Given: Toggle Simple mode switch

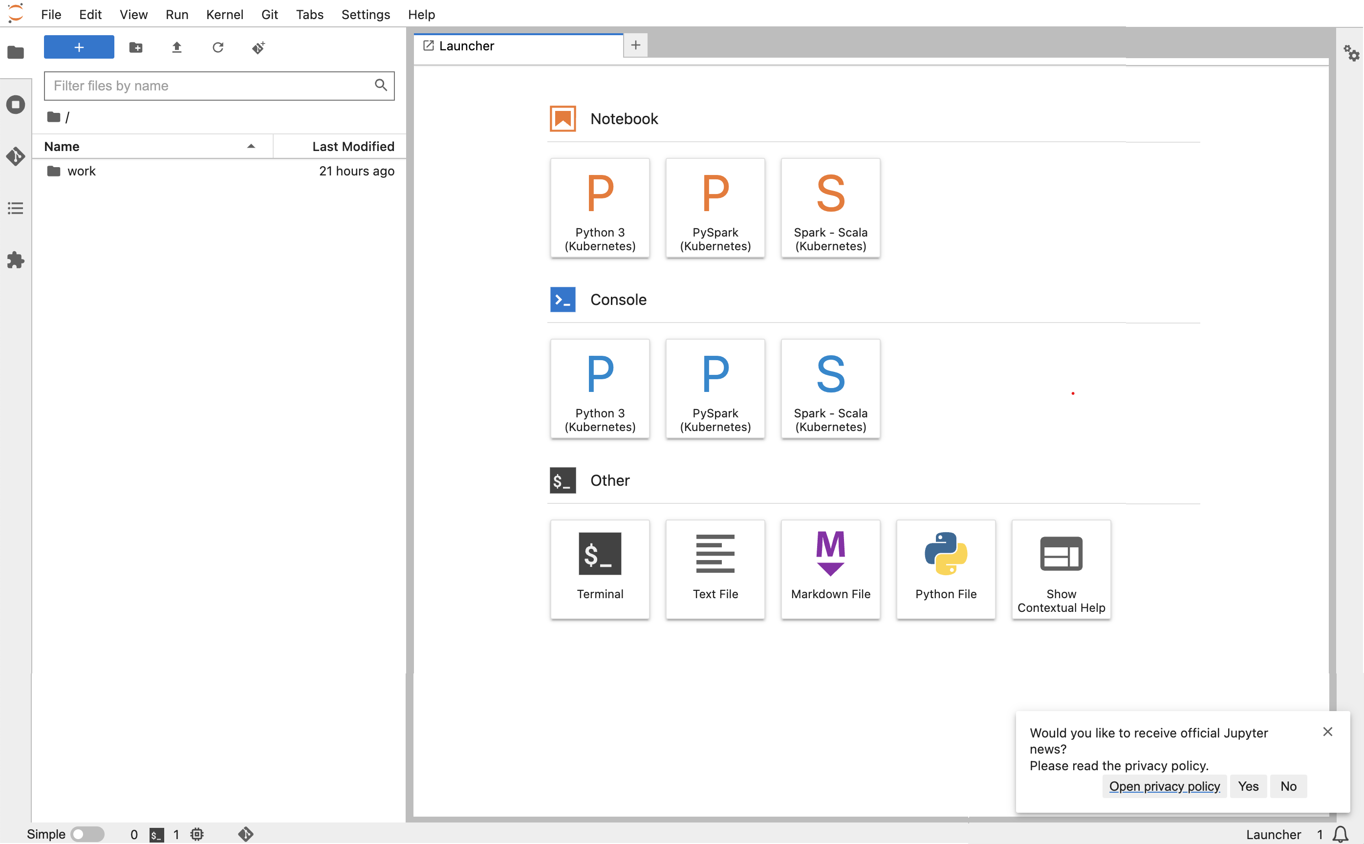Looking at the screenshot, I should tap(85, 834).
